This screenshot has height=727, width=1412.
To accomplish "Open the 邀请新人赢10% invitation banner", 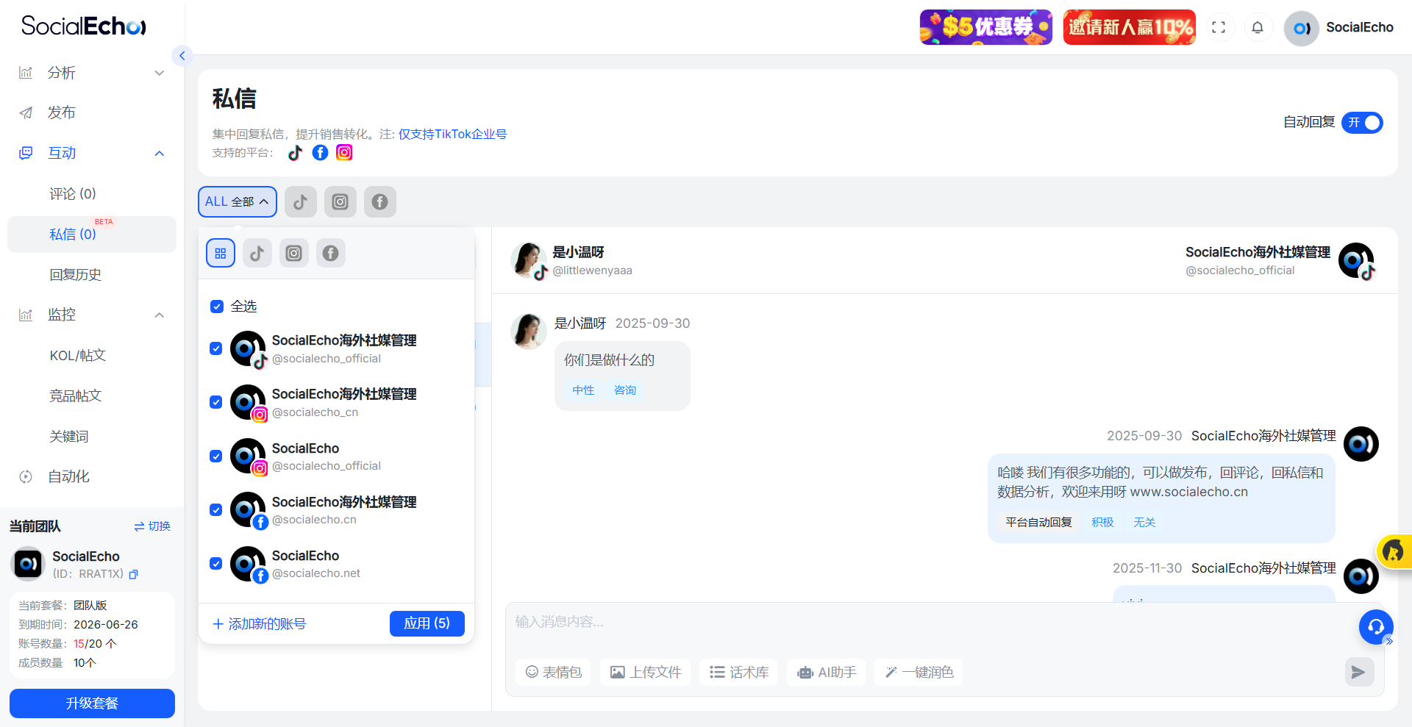I will 1129,27.
